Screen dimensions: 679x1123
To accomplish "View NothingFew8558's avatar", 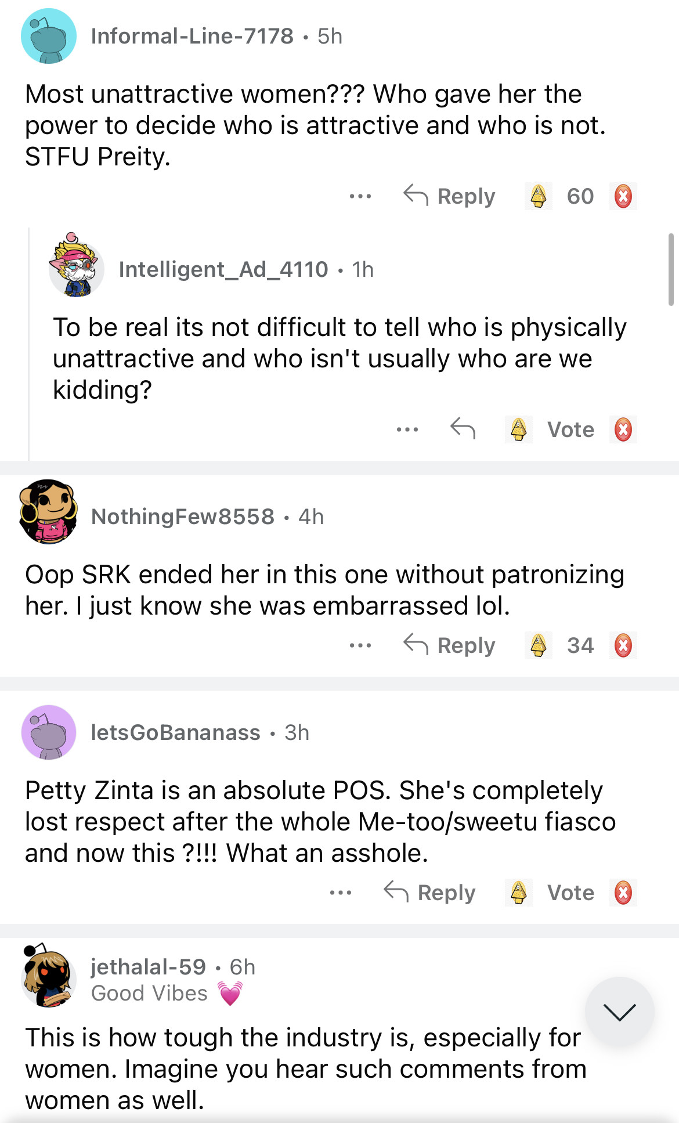I will click(49, 512).
